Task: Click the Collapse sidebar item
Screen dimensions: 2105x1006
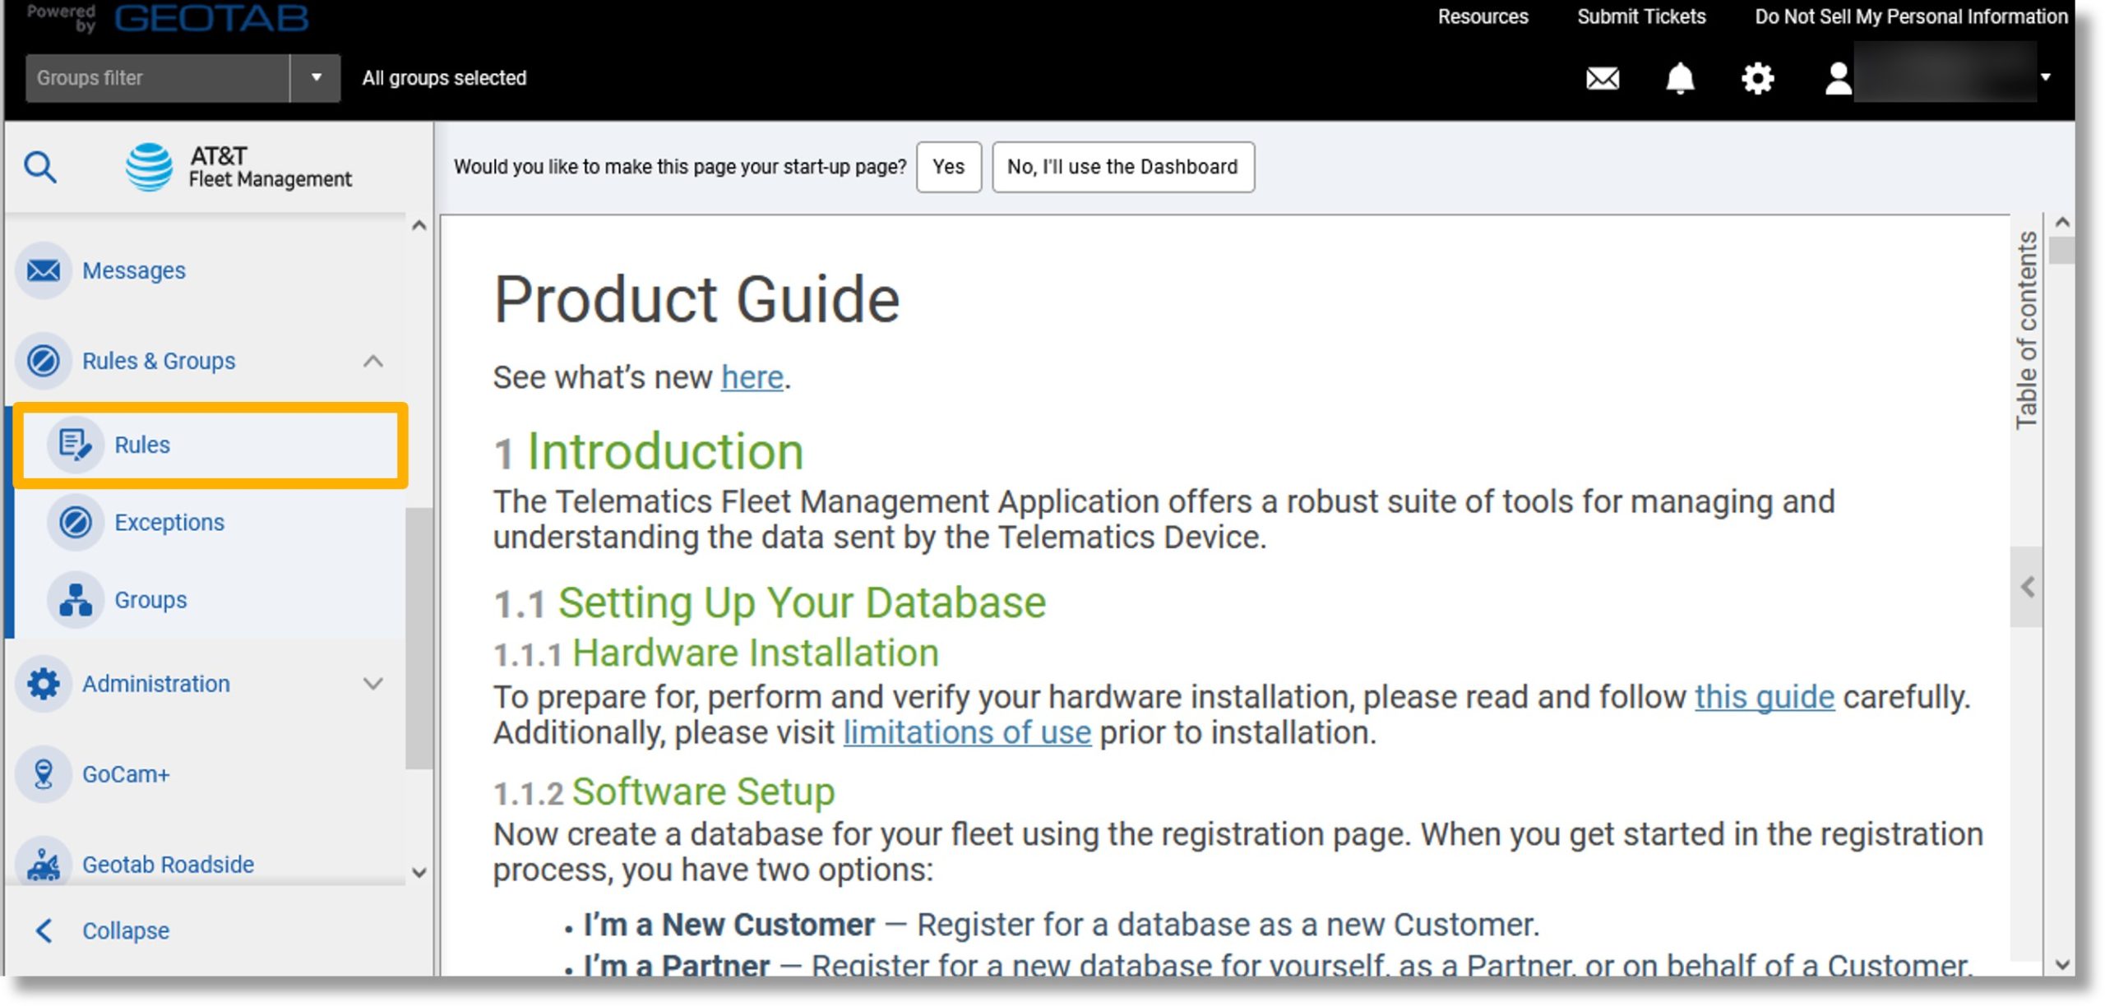Action: [125, 931]
